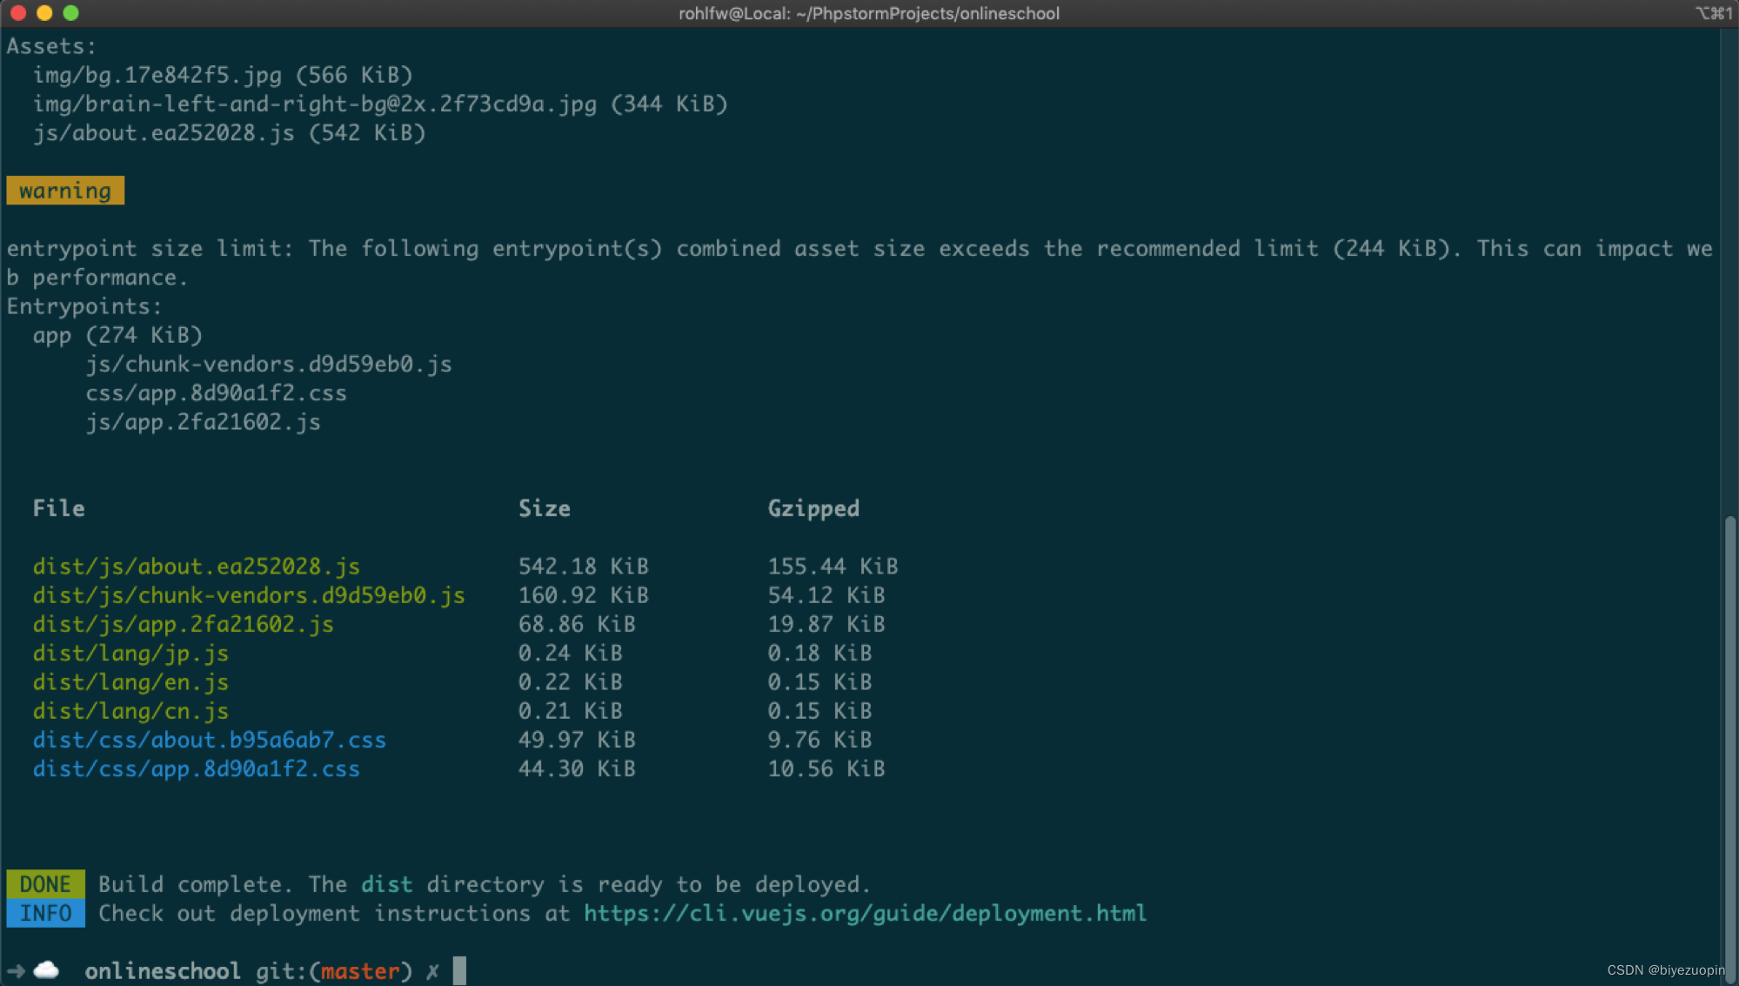Viewport: 1739px width, 986px height.
Task: Click the Gzipped column header
Action: [x=813, y=508]
